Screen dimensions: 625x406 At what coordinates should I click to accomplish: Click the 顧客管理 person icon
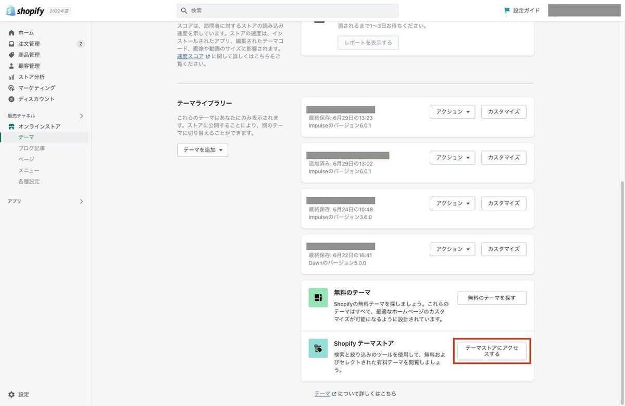pyautogui.click(x=11, y=66)
